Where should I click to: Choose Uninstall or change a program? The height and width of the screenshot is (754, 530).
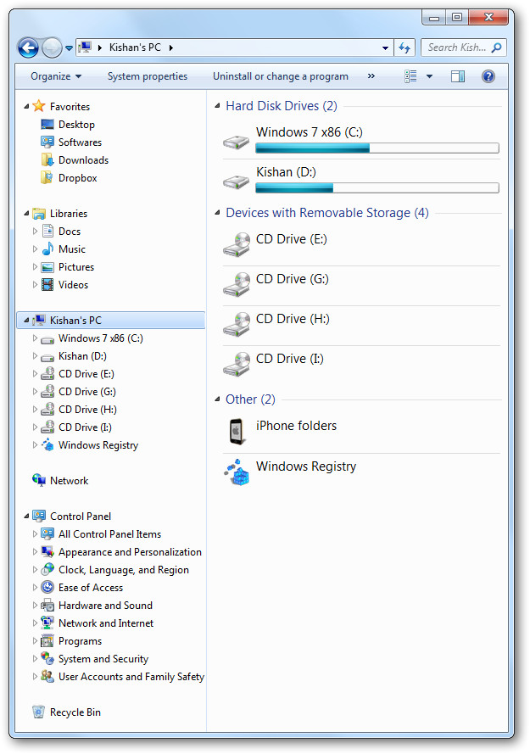click(281, 76)
